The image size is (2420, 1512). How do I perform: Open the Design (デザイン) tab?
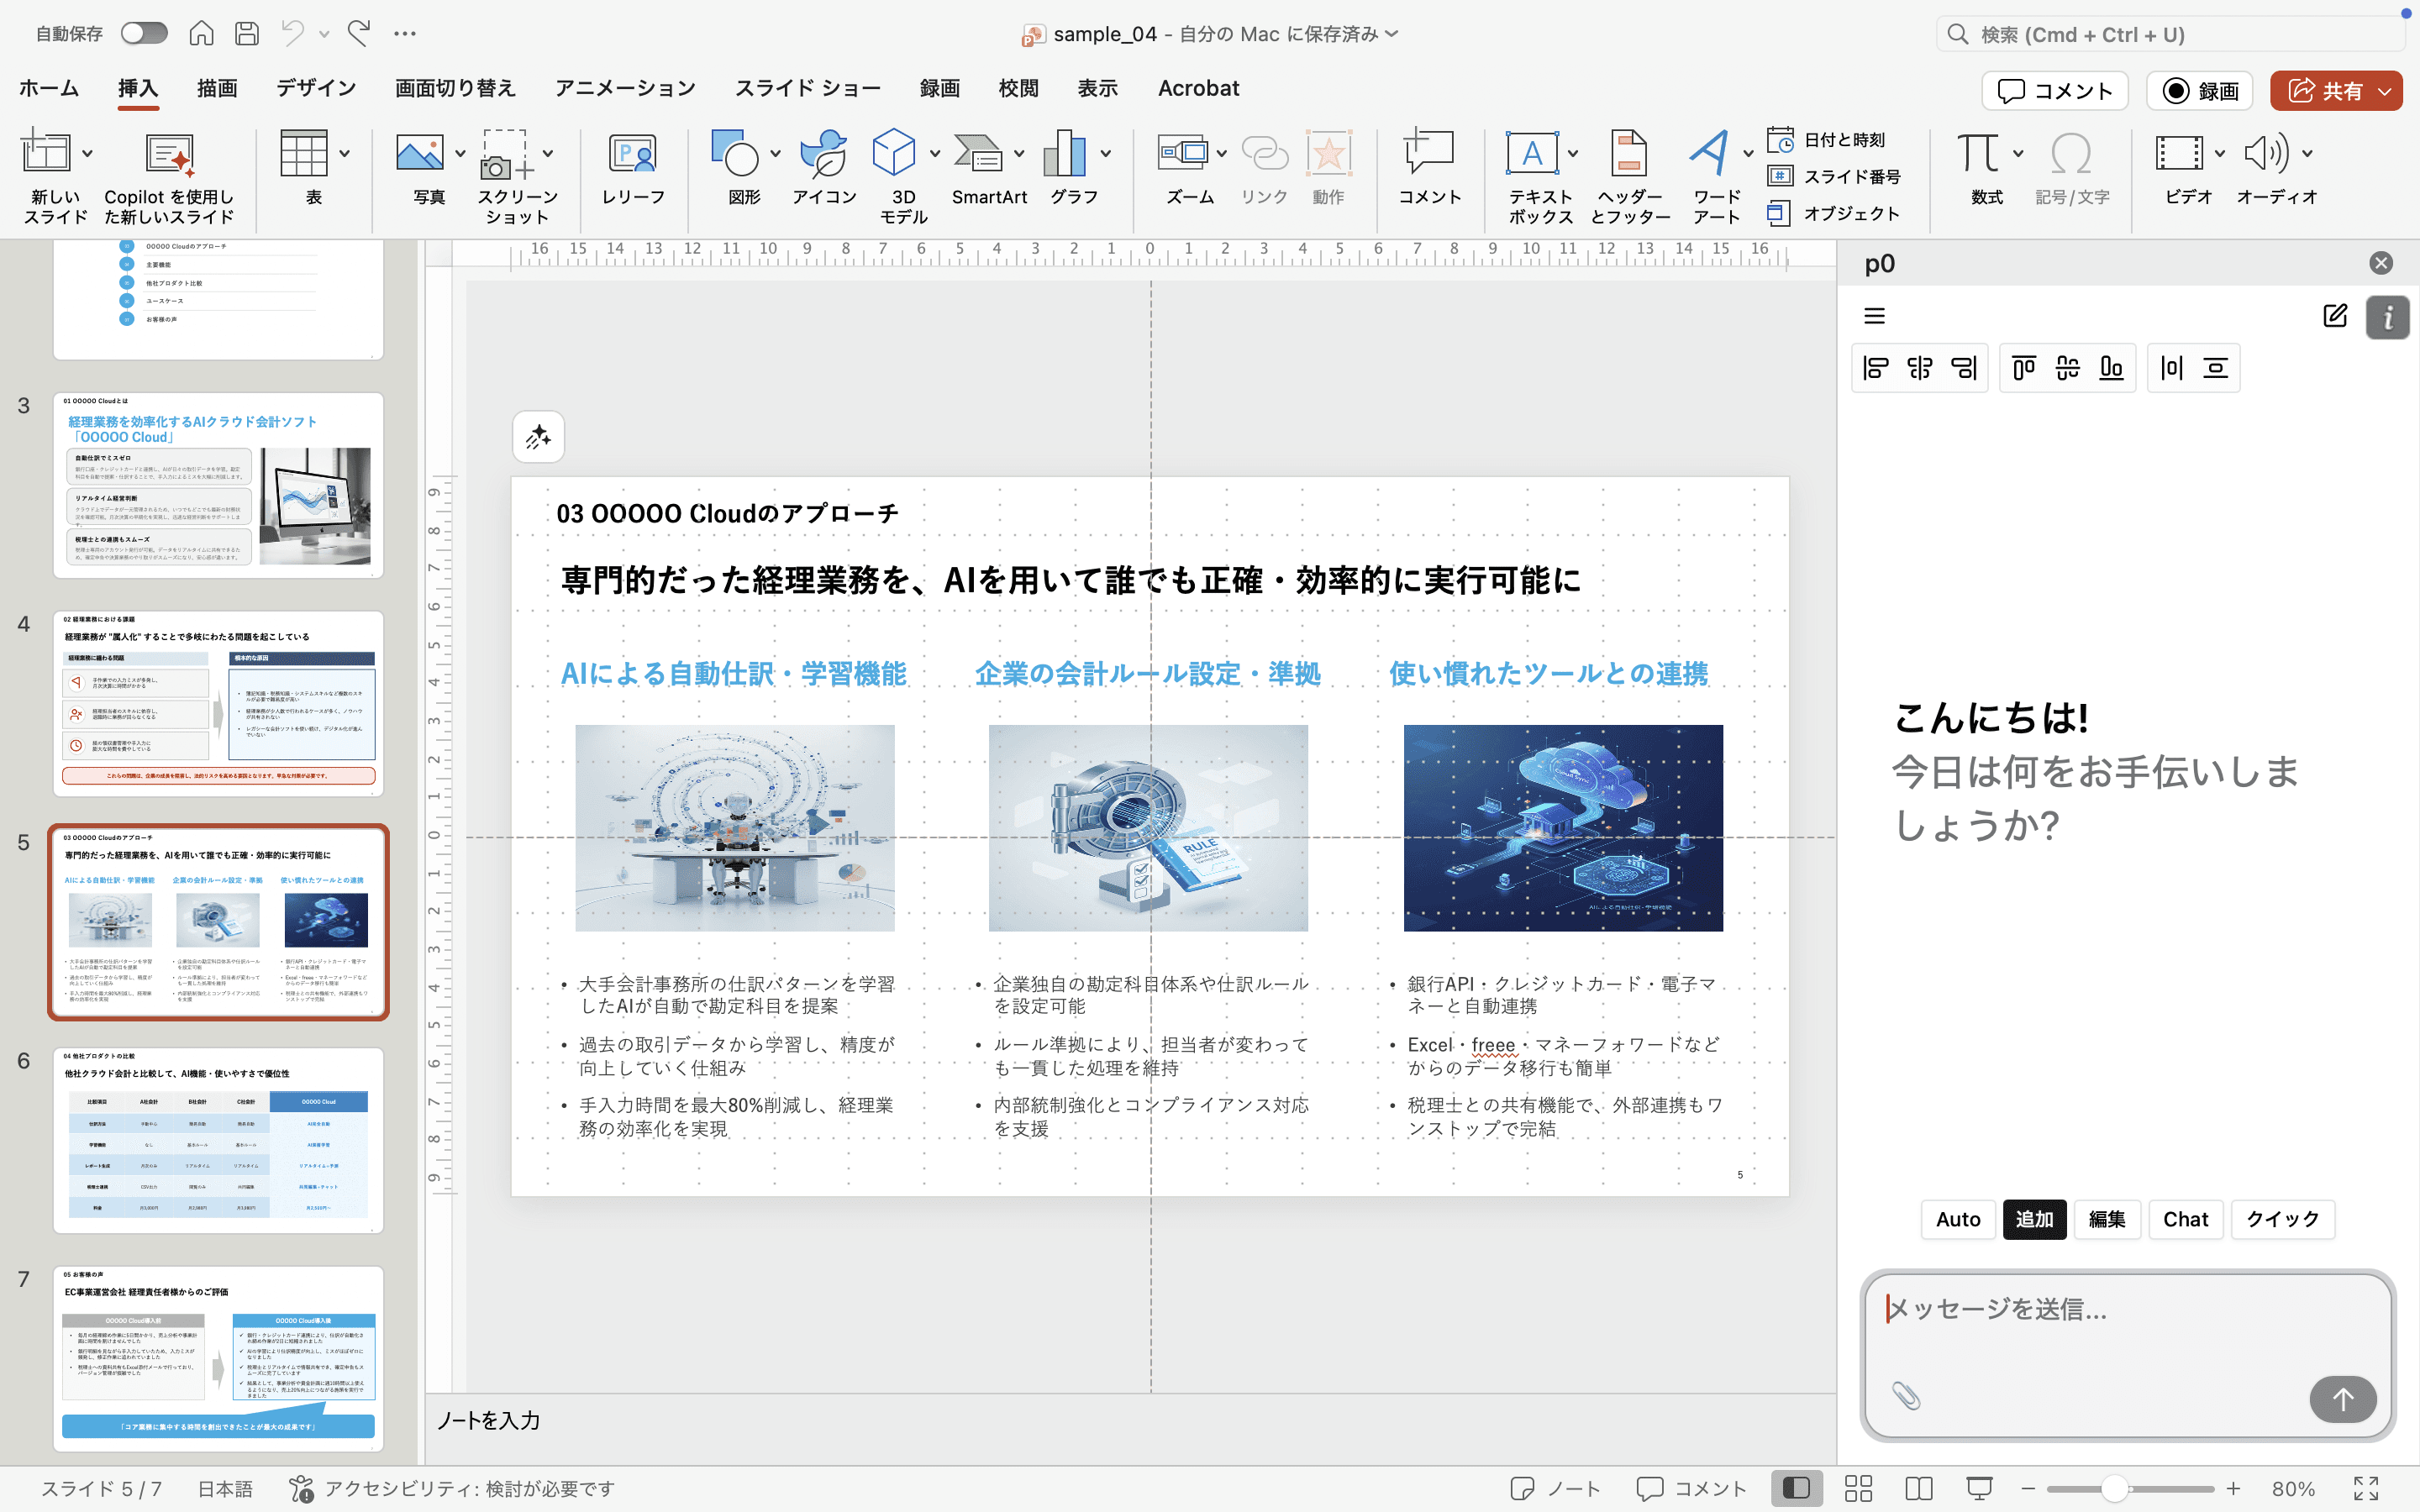pos(316,88)
